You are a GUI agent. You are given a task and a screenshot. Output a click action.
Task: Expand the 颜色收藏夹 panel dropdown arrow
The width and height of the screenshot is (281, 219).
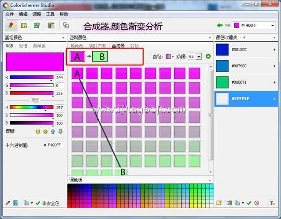(274, 38)
